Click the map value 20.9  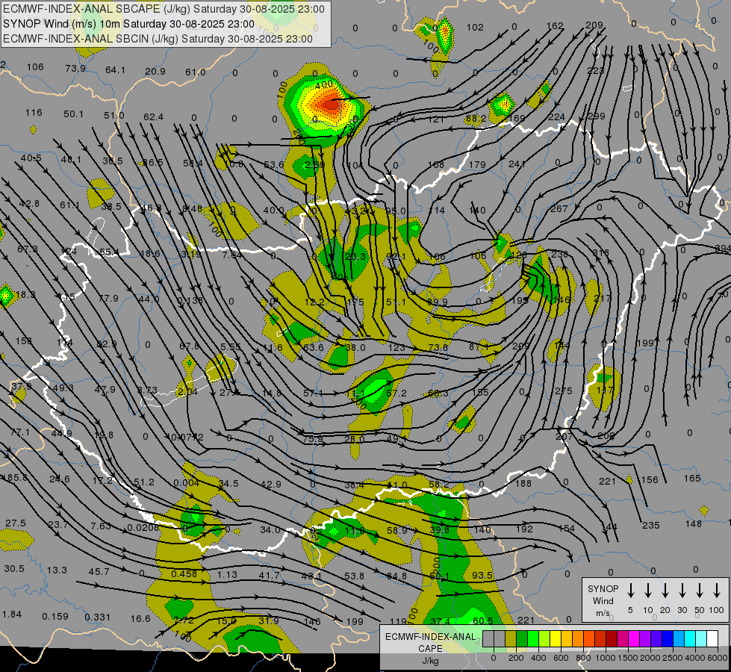tap(155, 71)
